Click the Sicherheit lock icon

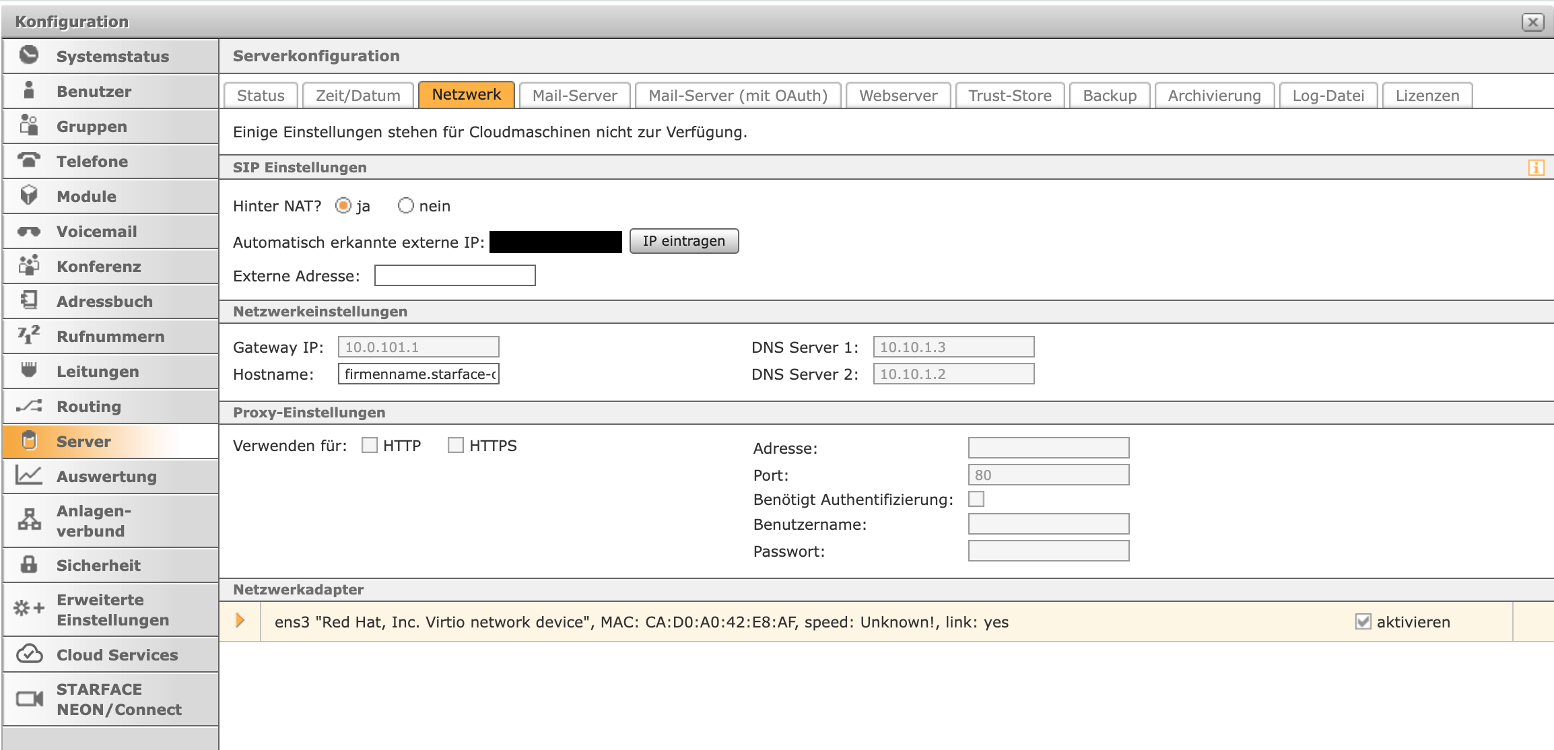(29, 564)
